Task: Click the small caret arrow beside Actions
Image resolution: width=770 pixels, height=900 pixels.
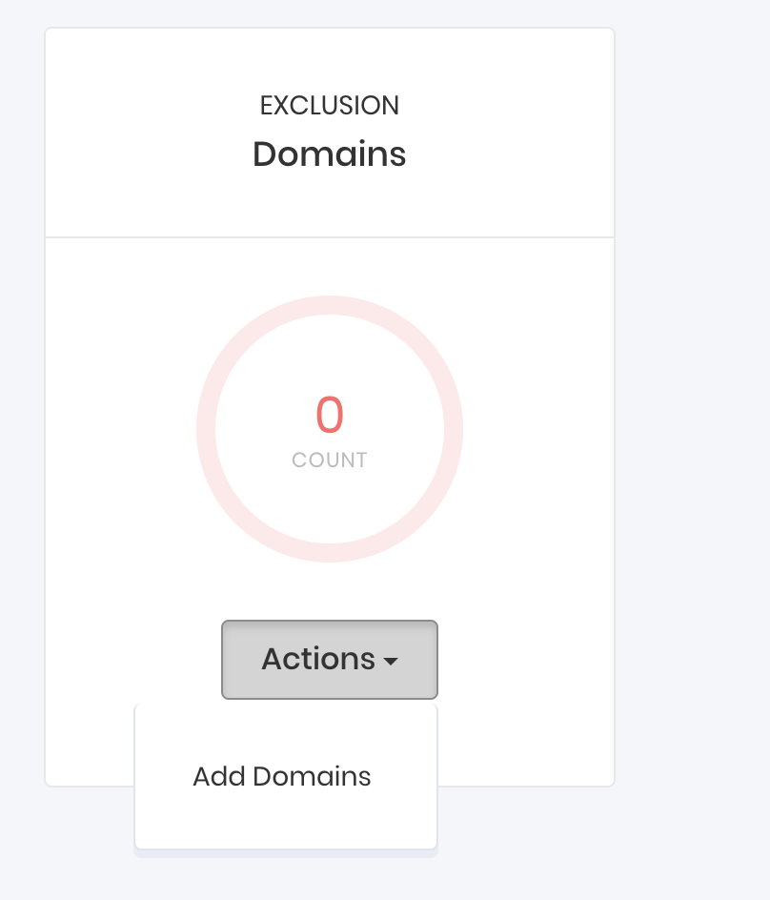Action: pos(391,661)
